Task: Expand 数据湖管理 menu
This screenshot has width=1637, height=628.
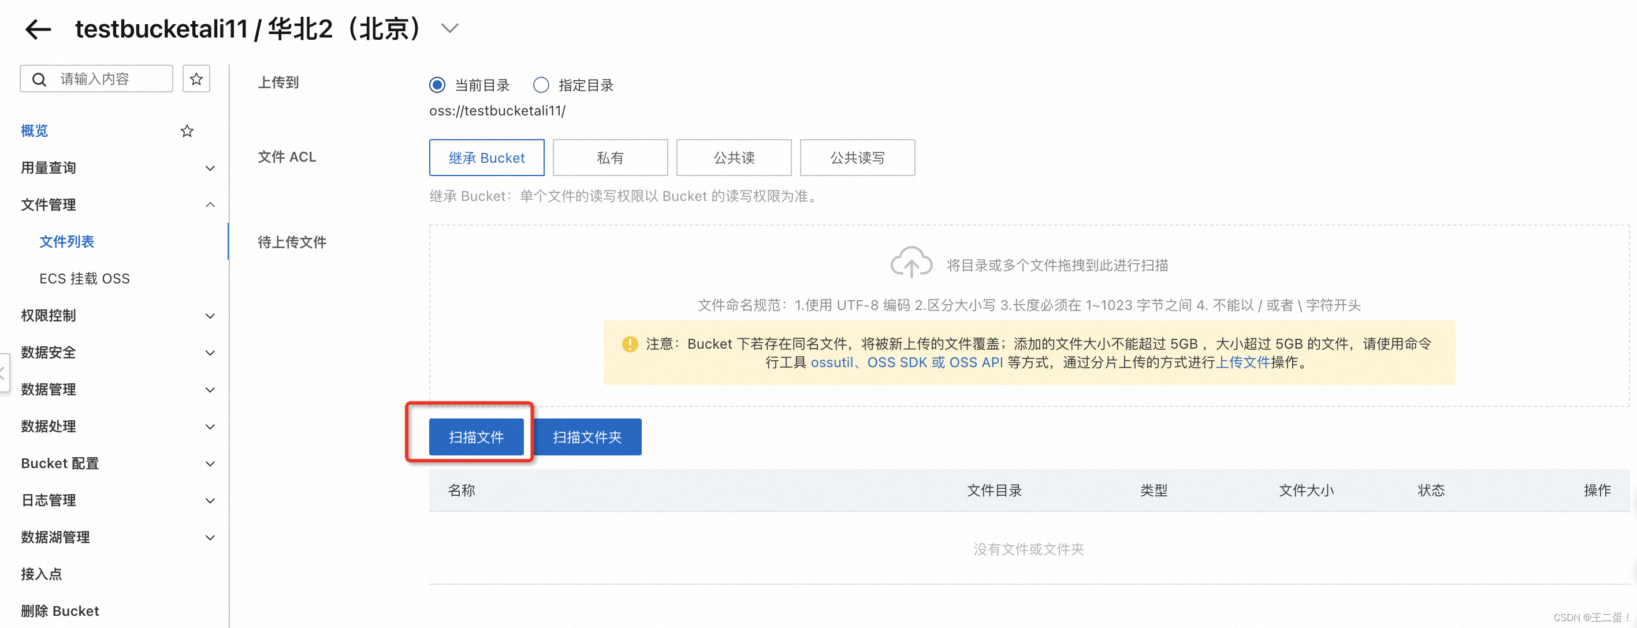Action: pyautogui.click(x=118, y=537)
